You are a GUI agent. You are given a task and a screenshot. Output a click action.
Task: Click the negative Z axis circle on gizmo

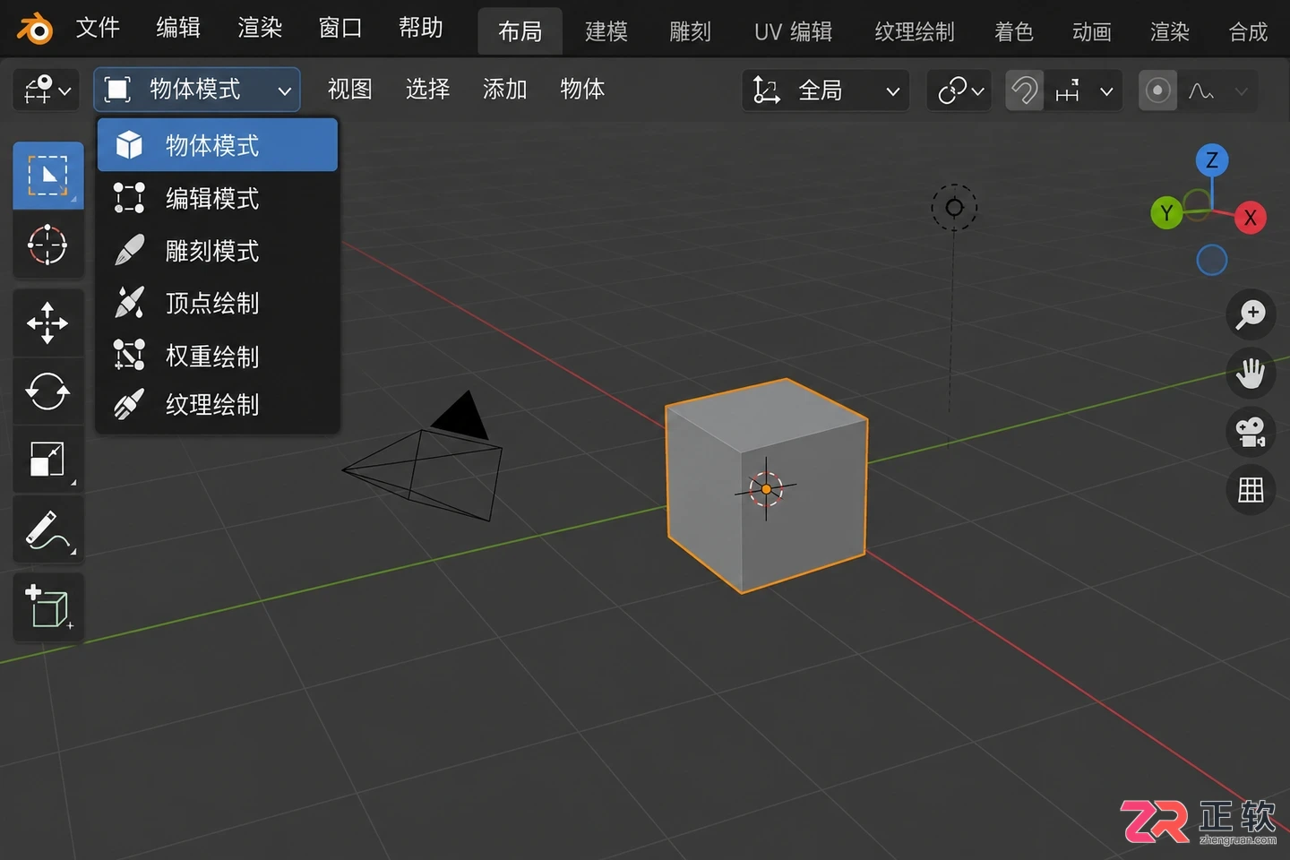pyautogui.click(x=1211, y=260)
